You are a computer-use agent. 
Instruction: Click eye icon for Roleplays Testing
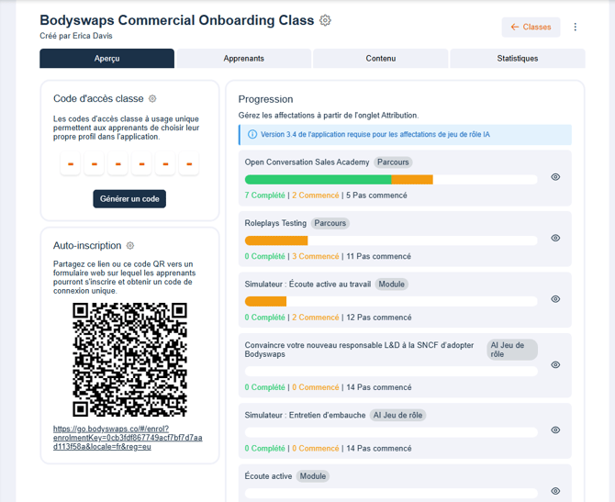click(555, 238)
